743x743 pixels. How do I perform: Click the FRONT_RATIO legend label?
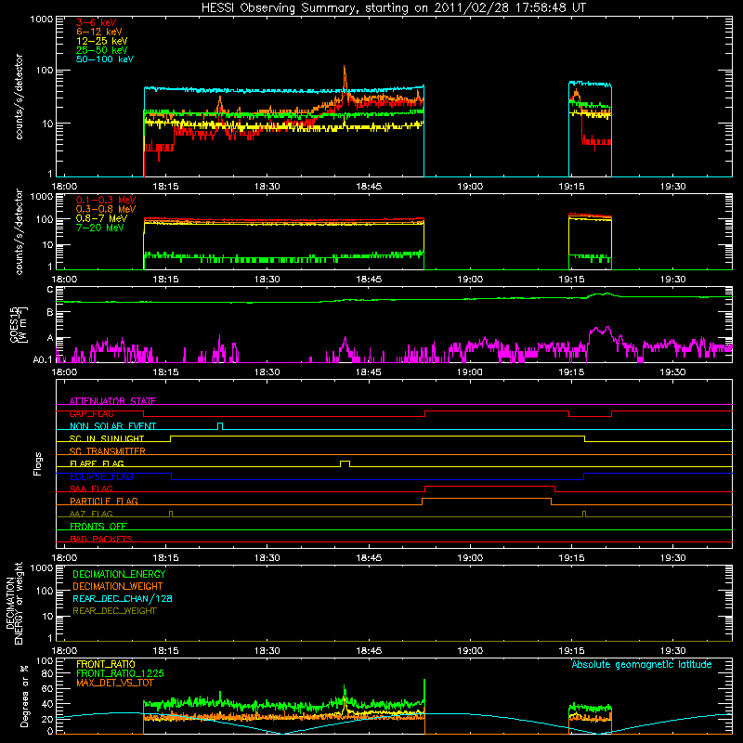tap(106, 664)
